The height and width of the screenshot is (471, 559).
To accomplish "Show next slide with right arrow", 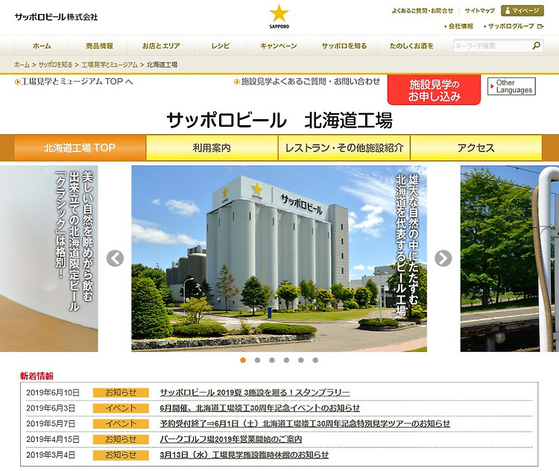I will point(443,259).
